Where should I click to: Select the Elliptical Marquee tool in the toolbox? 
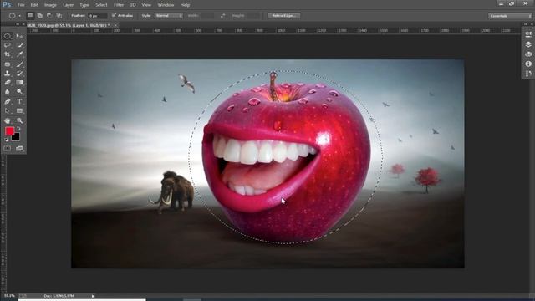pyautogui.click(x=8, y=36)
